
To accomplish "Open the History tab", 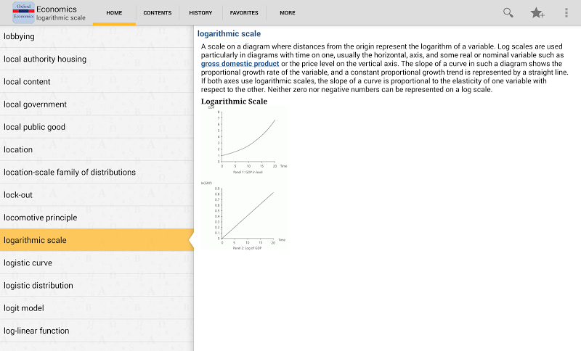I will coord(200,13).
